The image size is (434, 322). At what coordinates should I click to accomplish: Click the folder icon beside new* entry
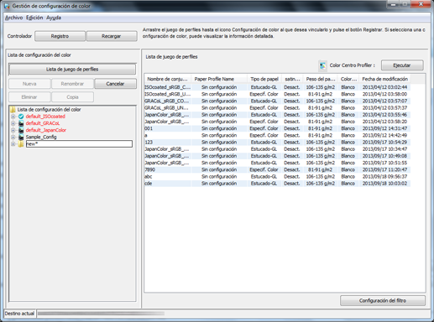[21, 144]
